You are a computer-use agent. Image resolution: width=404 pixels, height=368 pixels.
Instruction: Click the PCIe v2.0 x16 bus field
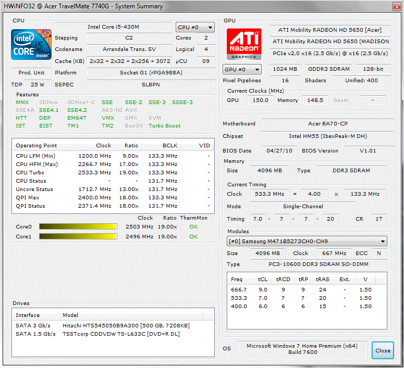tap(330, 53)
